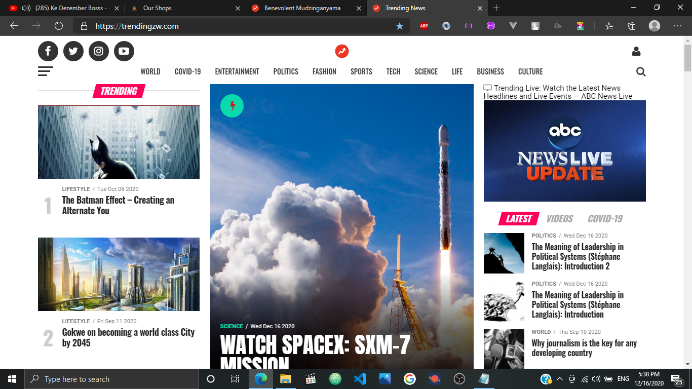Refresh the page with the reload button
Screen dimensions: 692x389
[58, 26]
